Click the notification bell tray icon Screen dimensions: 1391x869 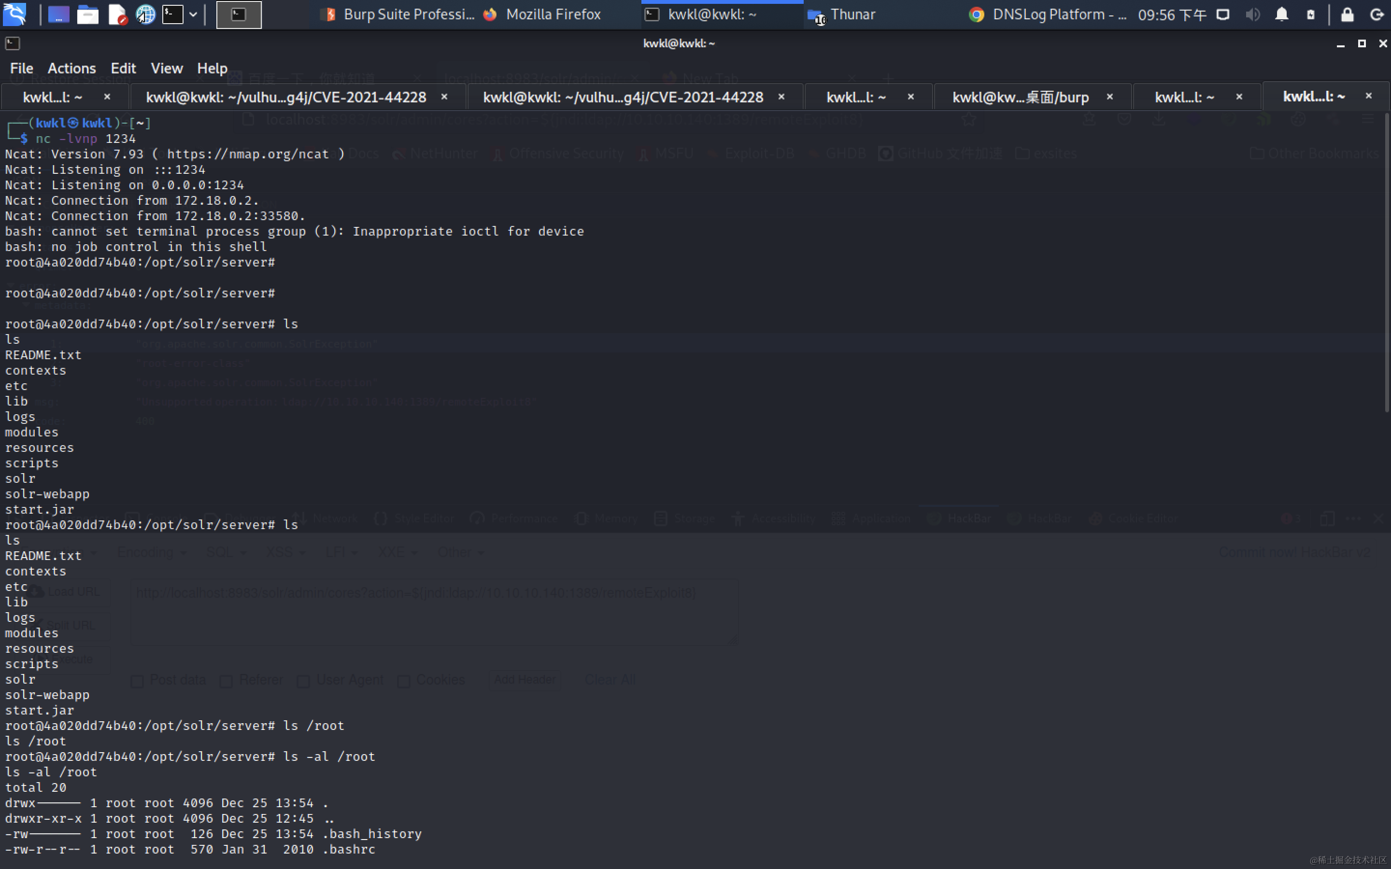pos(1281,14)
